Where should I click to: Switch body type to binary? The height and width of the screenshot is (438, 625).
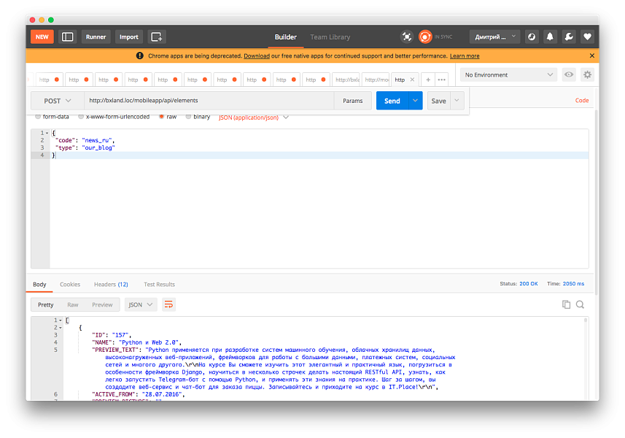(198, 116)
